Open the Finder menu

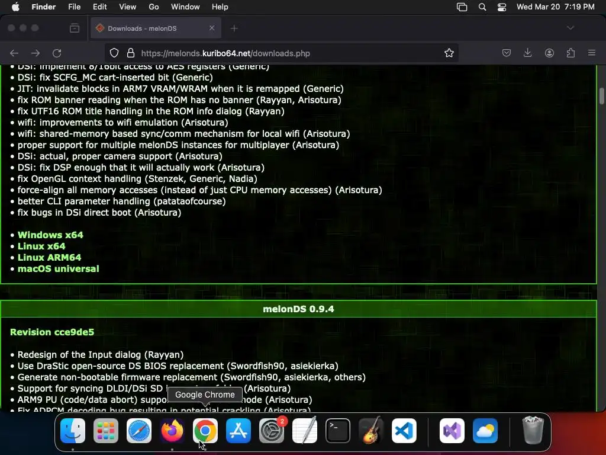click(x=43, y=7)
